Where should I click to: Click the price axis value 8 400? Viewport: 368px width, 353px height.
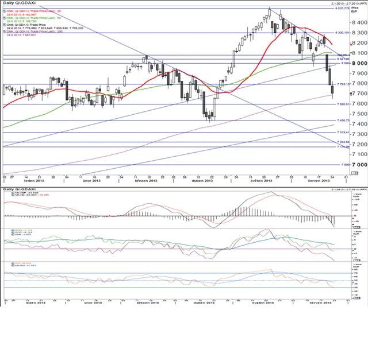pyautogui.click(x=359, y=22)
